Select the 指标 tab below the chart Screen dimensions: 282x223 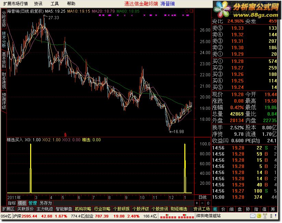12,203
